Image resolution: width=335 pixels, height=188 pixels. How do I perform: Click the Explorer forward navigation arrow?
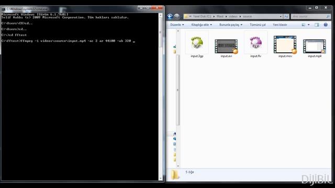[177, 16]
